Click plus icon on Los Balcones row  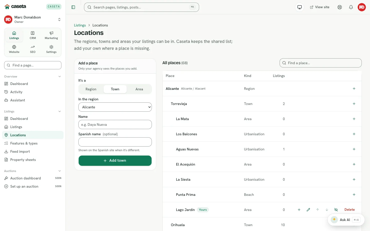[354, 134]
